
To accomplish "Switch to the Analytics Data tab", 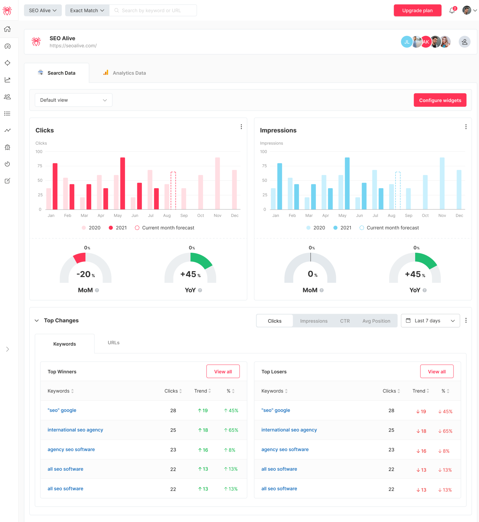I will click(124, 73).
